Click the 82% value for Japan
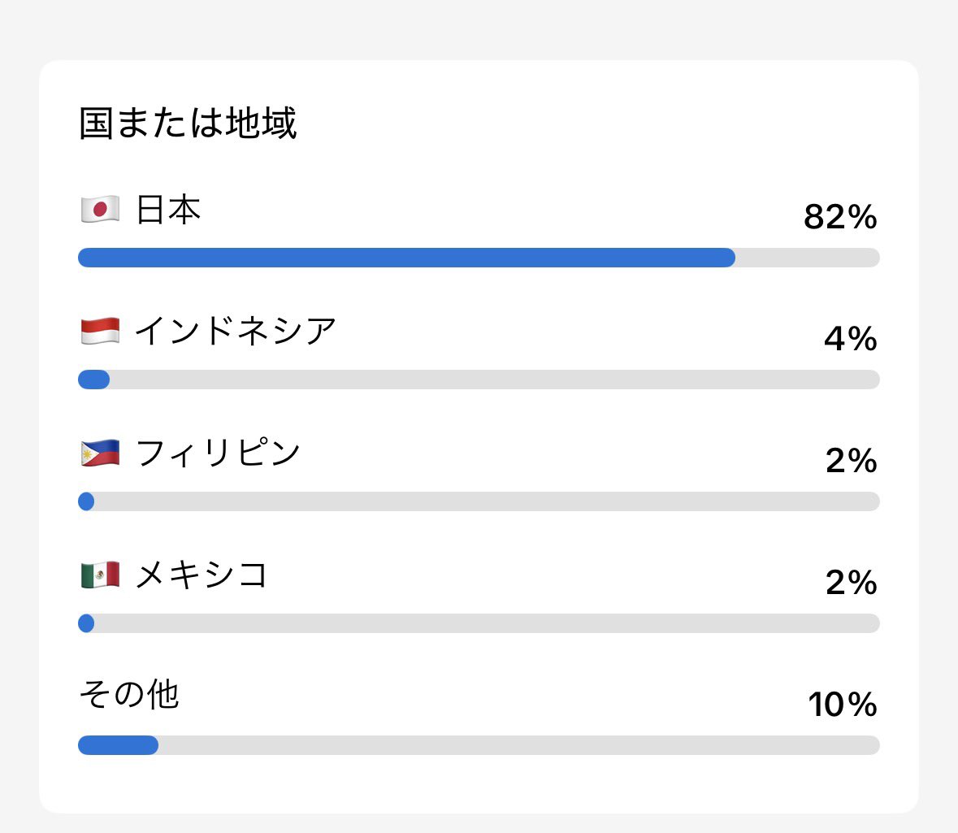 coord(840,217)
